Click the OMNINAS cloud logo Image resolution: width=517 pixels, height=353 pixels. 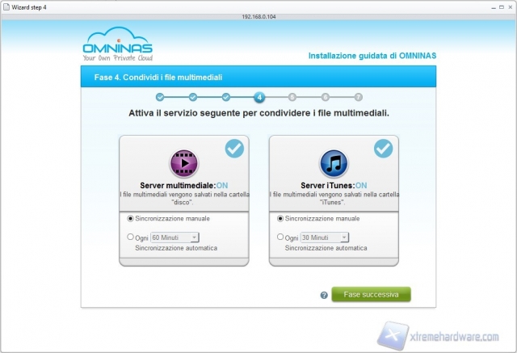click(116, 46)
